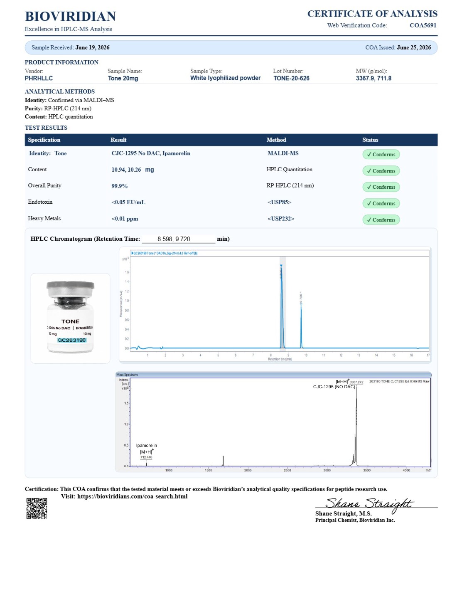Open the bioviridians.com coa-search link
457x592 pixels.
click(x=132, y=496)
